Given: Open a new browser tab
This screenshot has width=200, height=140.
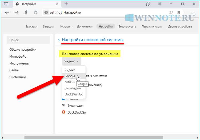Looking at the screenshot, I should click(66, 4).
